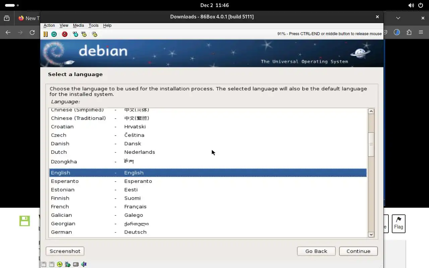Select Esperanto in the language list
This screenshot has width=429, height=268.
tap(208, 181)
